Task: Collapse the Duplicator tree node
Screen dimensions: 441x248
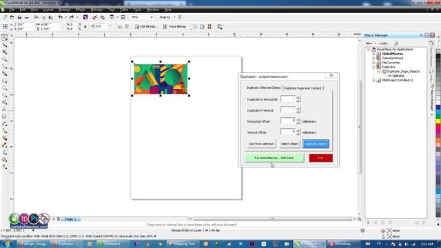Action: pyautogui.click(x=373, y=68)
